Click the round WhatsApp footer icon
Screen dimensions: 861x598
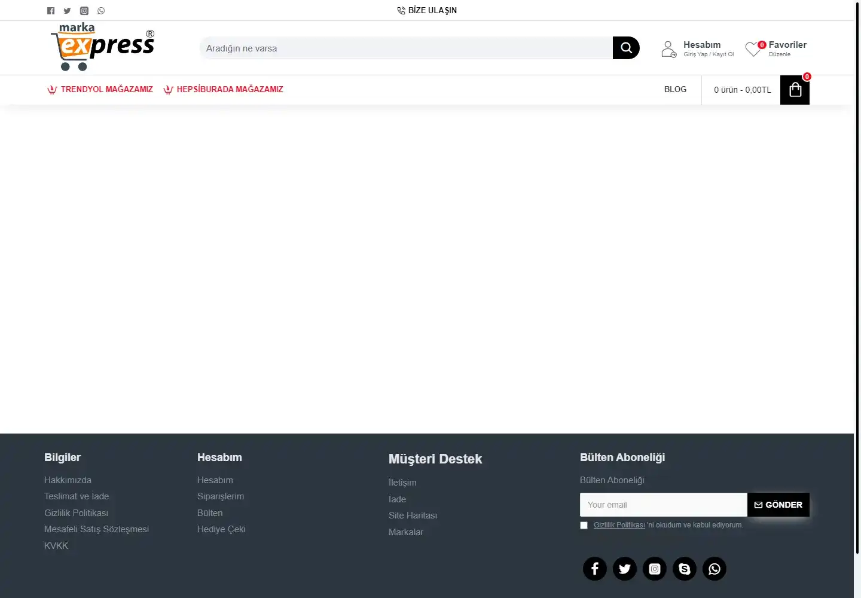pyautogui.click(x=715, y=569)
